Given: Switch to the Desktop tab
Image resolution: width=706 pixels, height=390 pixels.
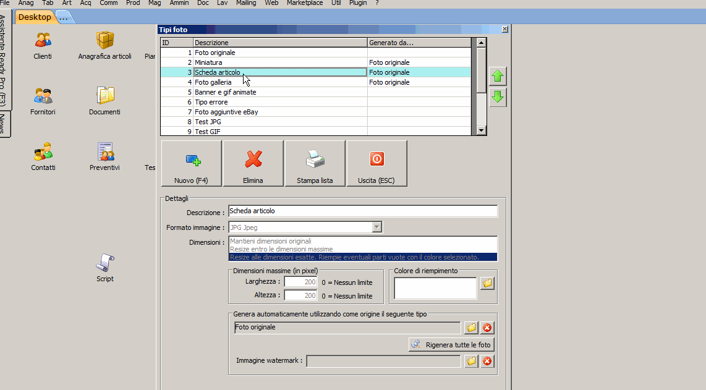Looking at the screenshot, I should click(x=35, y=17).
